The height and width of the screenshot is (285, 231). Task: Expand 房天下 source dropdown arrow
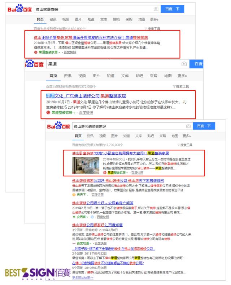point(87,195)
